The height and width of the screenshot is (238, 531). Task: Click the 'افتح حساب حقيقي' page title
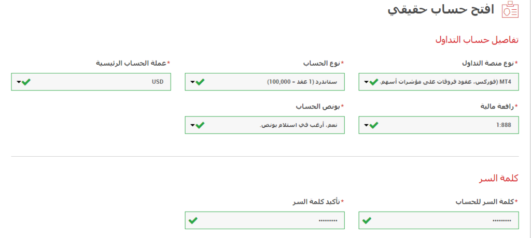441,10
